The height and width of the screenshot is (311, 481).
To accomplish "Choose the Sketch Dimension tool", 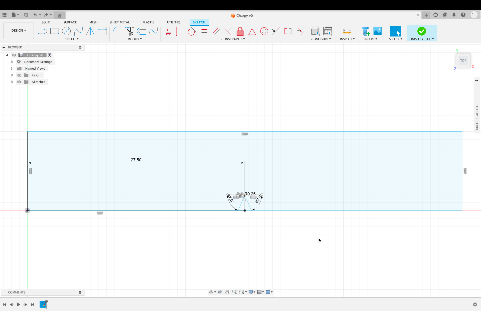I will click(102, 31).
